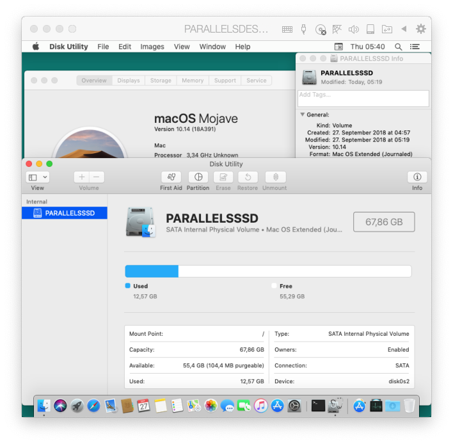This screenshot has height=444, width=453.
Task: Click the Parallels CD/DVD drive icon
Action: 321,29
